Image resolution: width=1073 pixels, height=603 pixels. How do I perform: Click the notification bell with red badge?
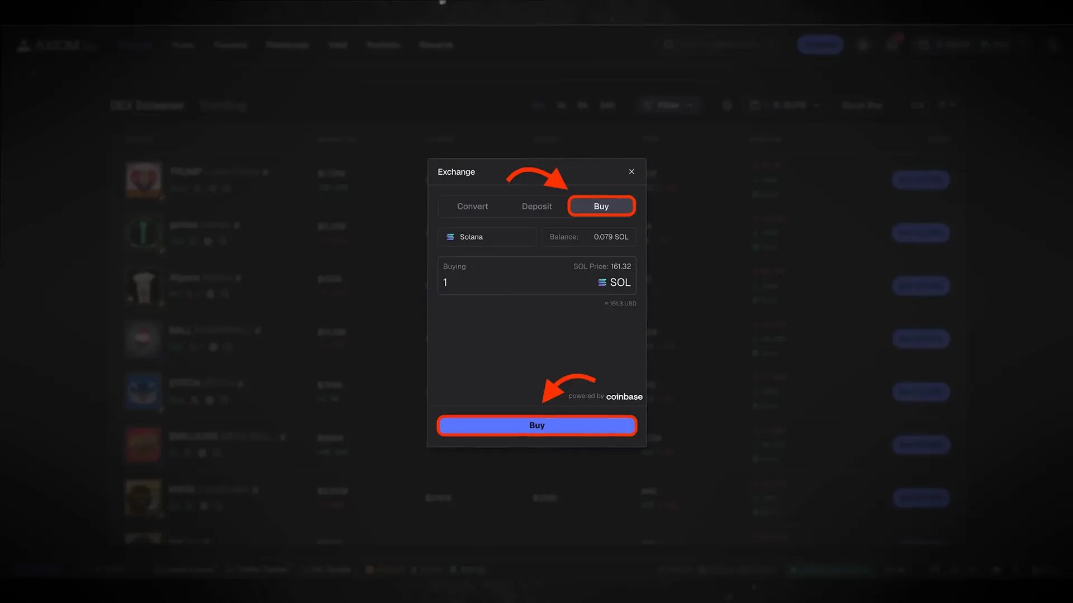point(892,45)
